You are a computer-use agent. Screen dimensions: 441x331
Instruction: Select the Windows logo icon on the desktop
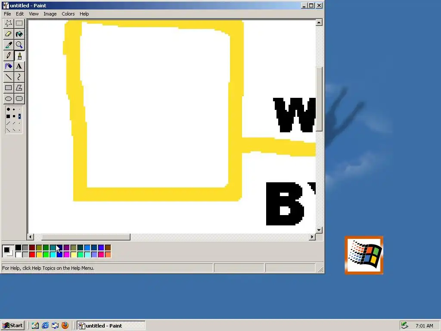pyautogui.click(x=364, y=255)
